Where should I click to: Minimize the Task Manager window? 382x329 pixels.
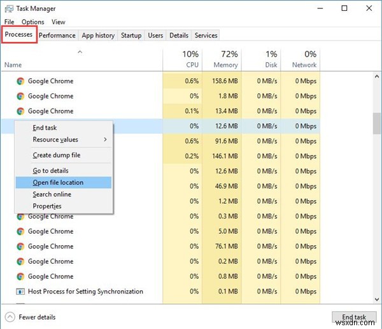click(x=320, y=8)
